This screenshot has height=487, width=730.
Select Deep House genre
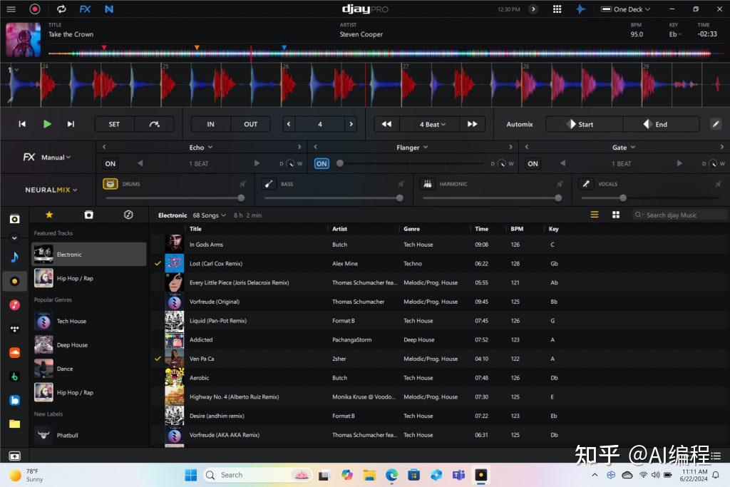tap(89, 345)
